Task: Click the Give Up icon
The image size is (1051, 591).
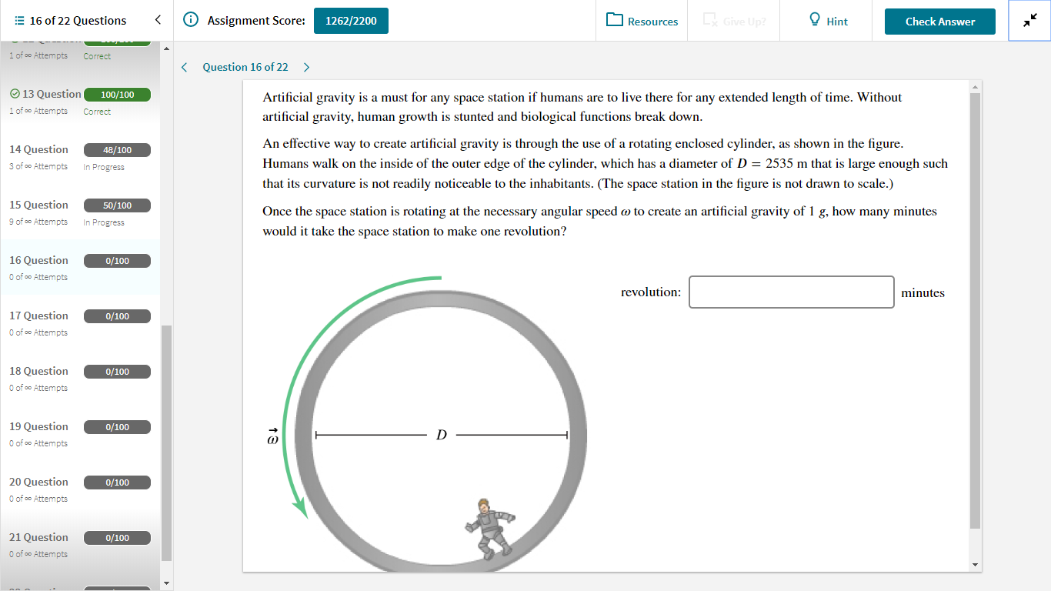Action: [708, 21]
